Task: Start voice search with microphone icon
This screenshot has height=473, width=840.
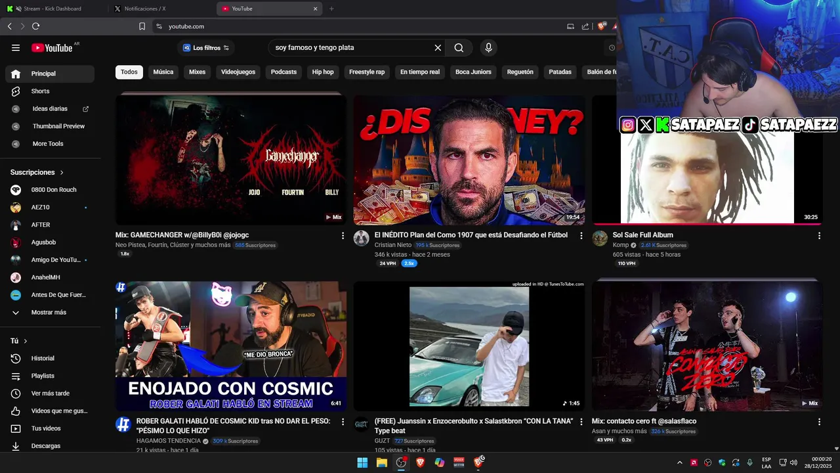Action: point(488,47)
